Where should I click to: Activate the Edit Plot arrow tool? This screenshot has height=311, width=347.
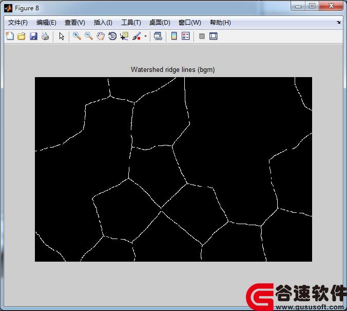click(x=62, y=36)
